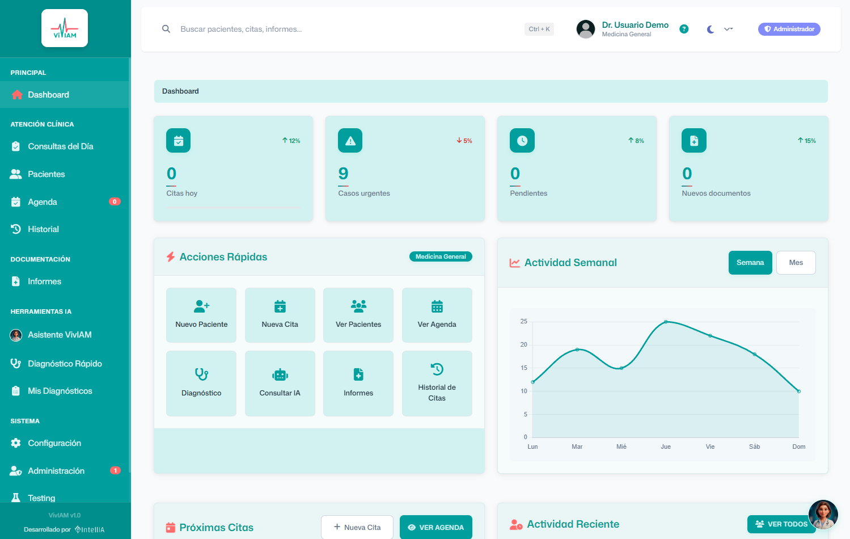Switch the activity chart to Mes view
Image resolution: width=850 pixels, height=539 pixels.
point(796,262)
